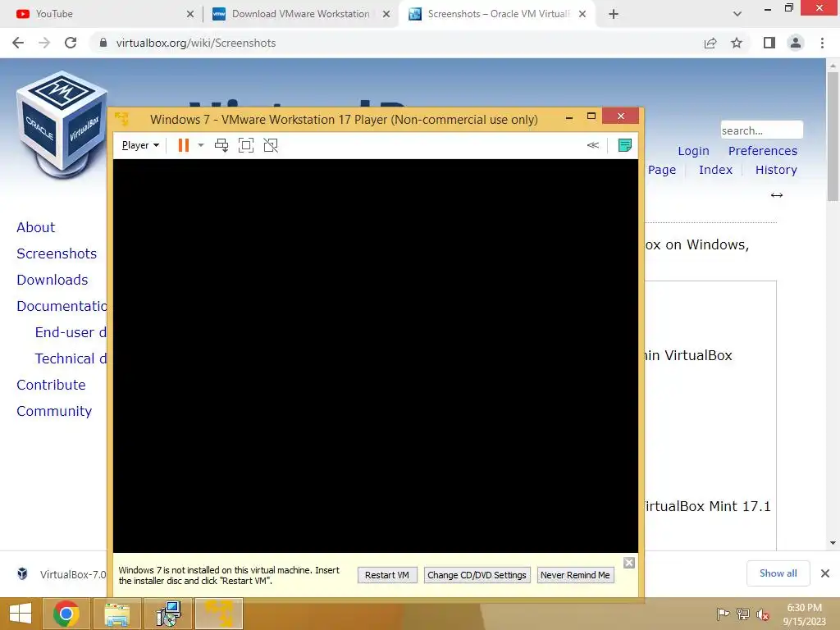Click the VMware Player title bar icon
The height and width of the screenshot is (630, 840).
click(121, 119)
